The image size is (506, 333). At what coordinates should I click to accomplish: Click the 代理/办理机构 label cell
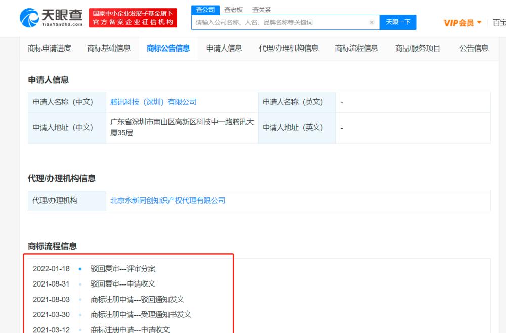coord(67,201)
